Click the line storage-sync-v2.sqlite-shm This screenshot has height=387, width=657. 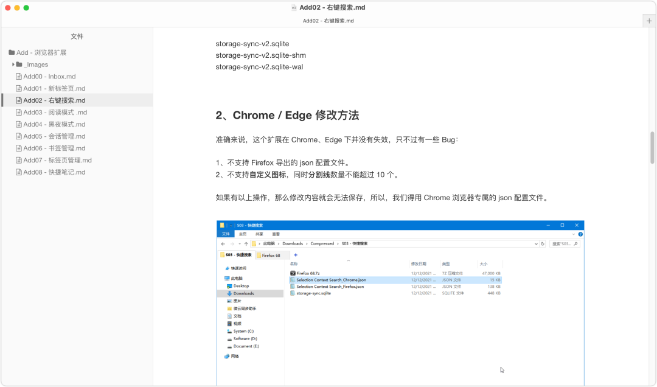coord(260,55)
